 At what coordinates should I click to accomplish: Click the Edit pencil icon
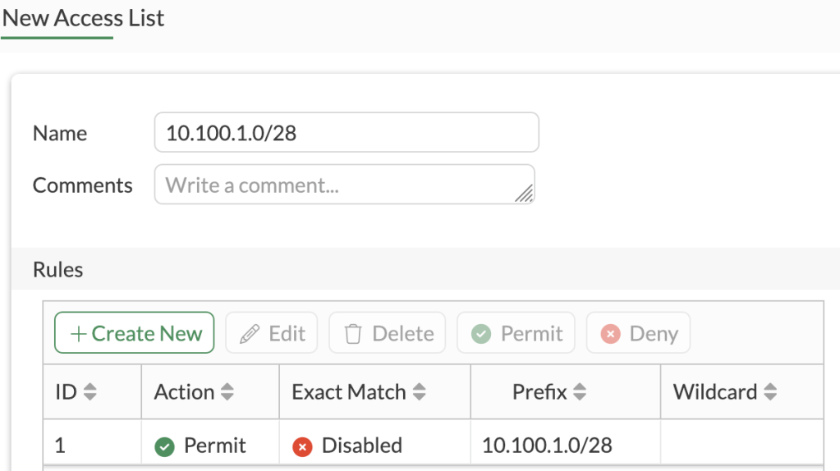click(249, 335)
